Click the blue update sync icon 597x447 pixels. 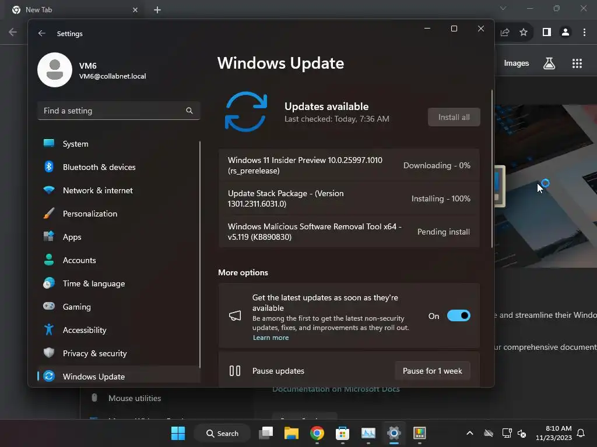point(246,112)
